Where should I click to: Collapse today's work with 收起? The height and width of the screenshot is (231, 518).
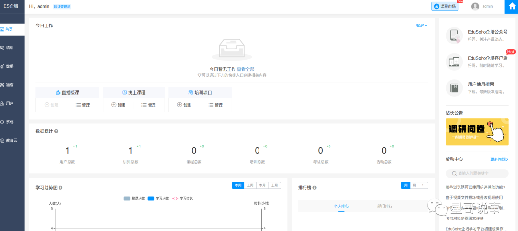click(x=422, y=25)
